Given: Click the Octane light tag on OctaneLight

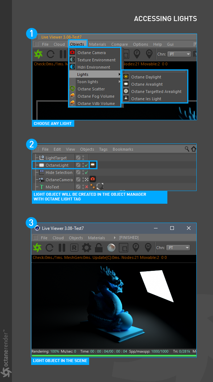Looking at the screenshot, I should coord(93,165).
